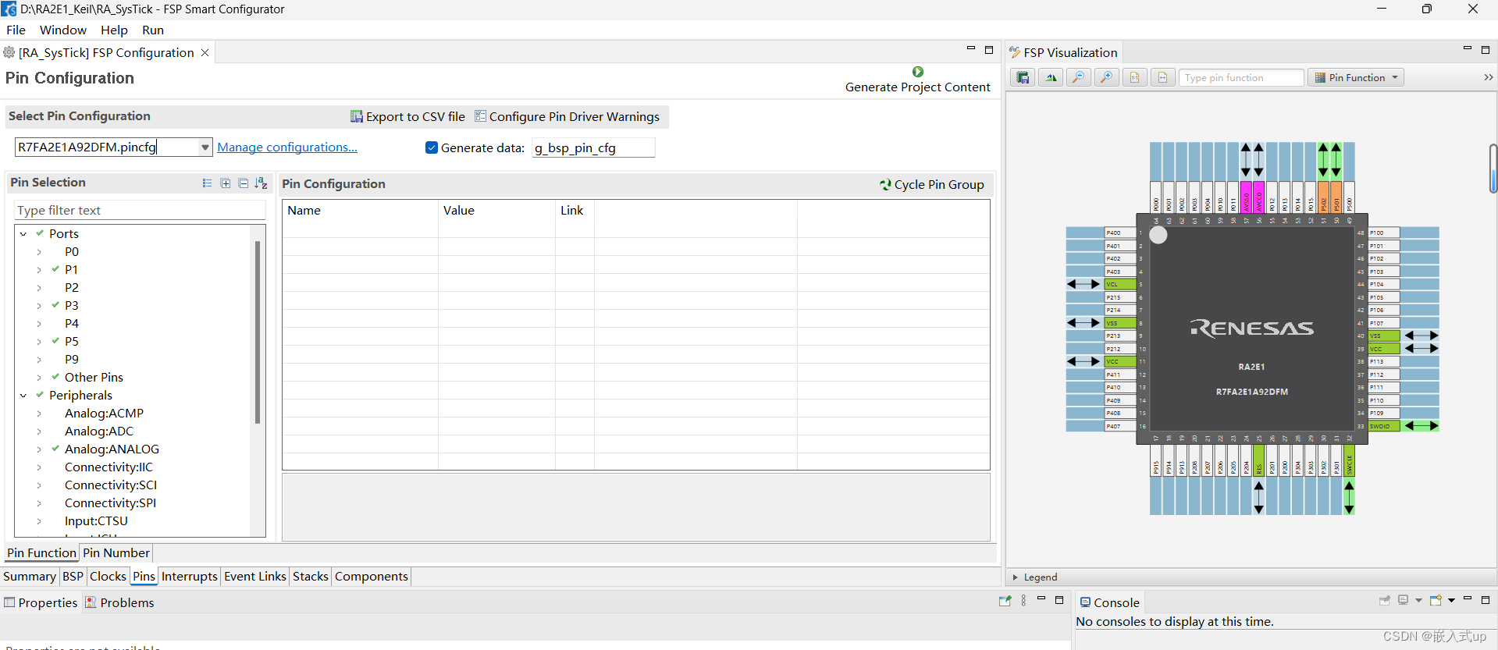Image resolution: width=1498 pixels, height=650 pixels.
Task: Close the FSP Configuration editor tab
Action: click(x=205, y=52)
